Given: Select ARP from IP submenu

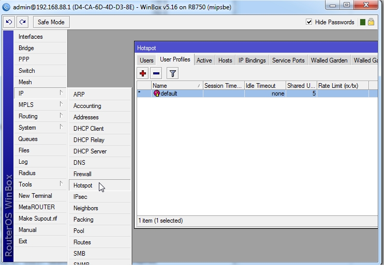Looking at the screenshot, I should [x=100, y=95].
